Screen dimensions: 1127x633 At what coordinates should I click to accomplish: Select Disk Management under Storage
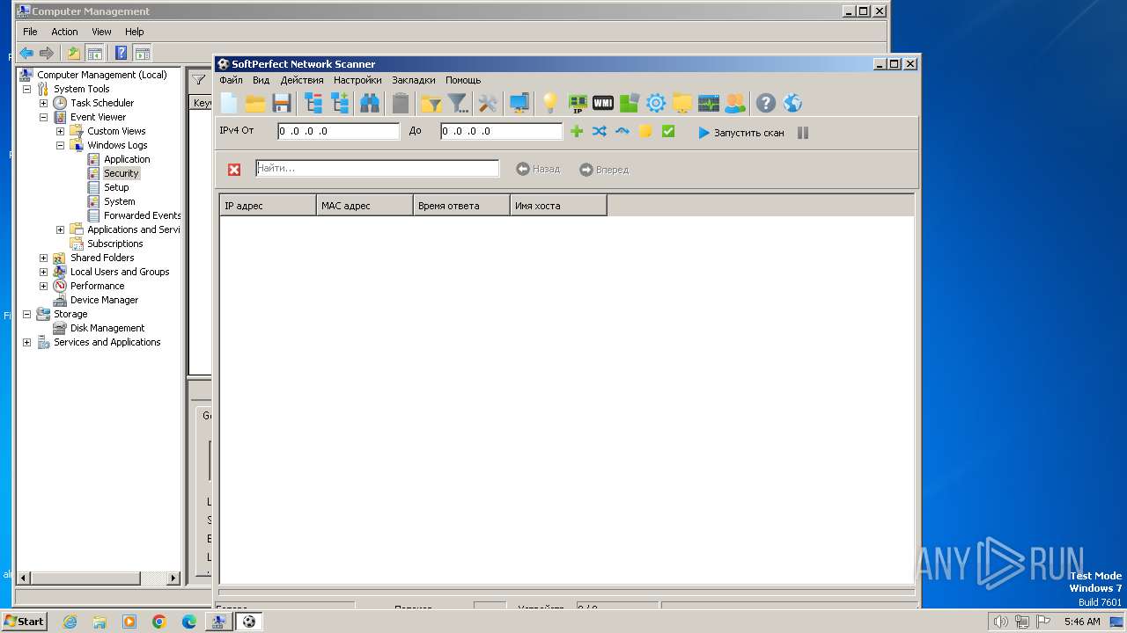(x=107, y=328)
